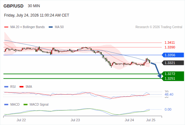Click the MACD 0.00 value label

[168, 109]
